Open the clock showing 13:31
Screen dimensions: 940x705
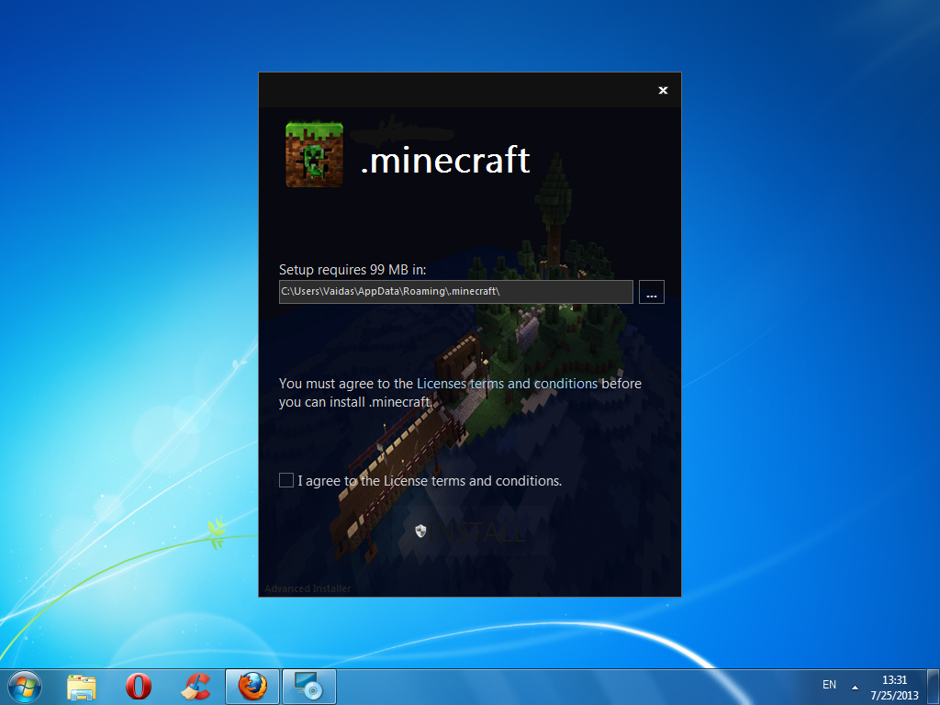pyautogui.click(x=894, y=688)
